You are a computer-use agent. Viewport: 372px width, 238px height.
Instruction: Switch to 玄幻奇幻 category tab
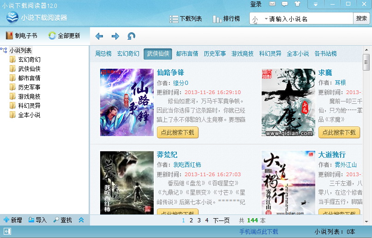[x=128, y=54]
